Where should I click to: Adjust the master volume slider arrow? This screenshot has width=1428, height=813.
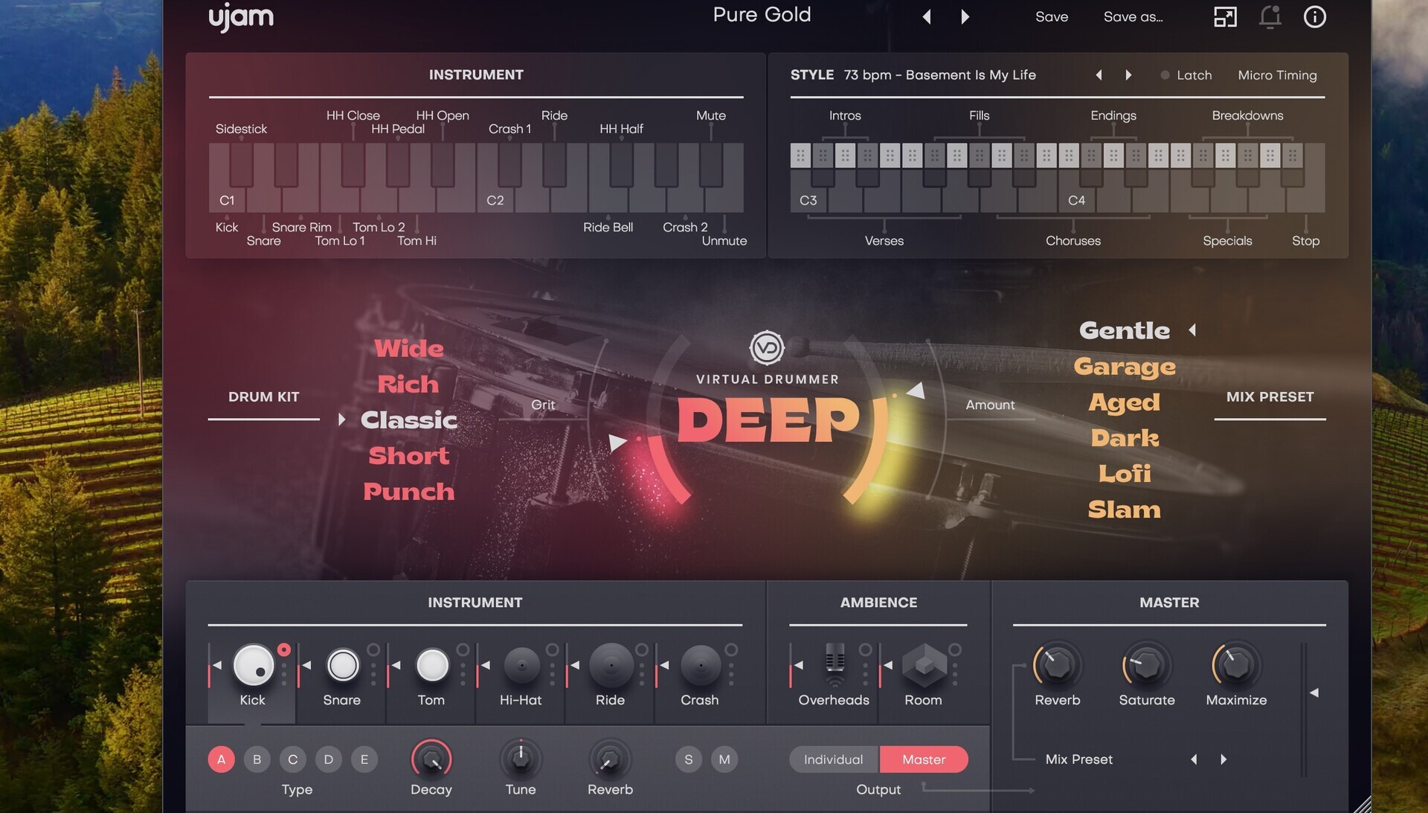1314,693
